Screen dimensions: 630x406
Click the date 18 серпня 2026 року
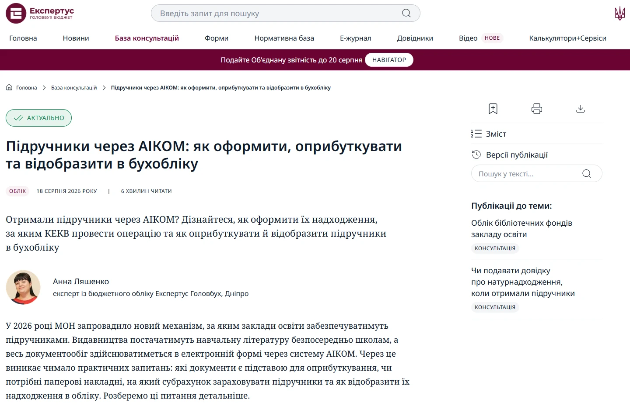tap(67, 191)
